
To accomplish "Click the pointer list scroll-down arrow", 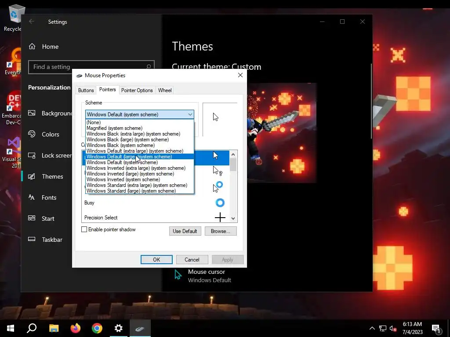I will [x=233, y=219].
